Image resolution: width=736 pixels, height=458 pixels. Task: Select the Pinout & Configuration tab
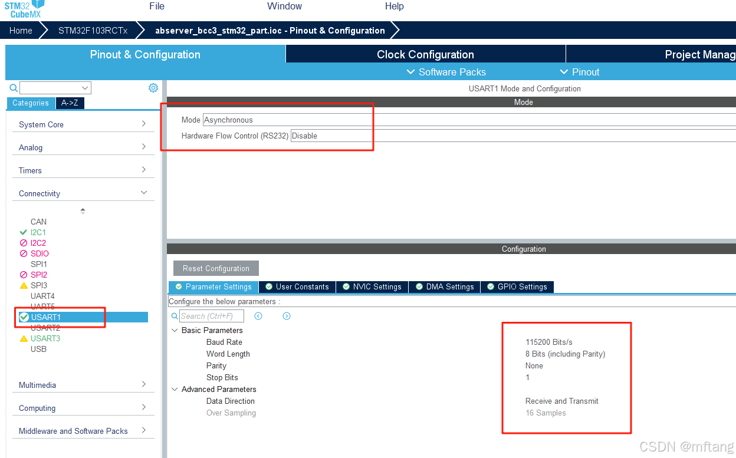pos(145,54)
